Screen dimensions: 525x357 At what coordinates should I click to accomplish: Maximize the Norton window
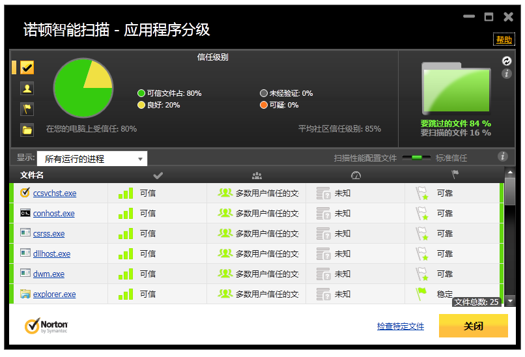pyautogui.click(x=489, y=17)
